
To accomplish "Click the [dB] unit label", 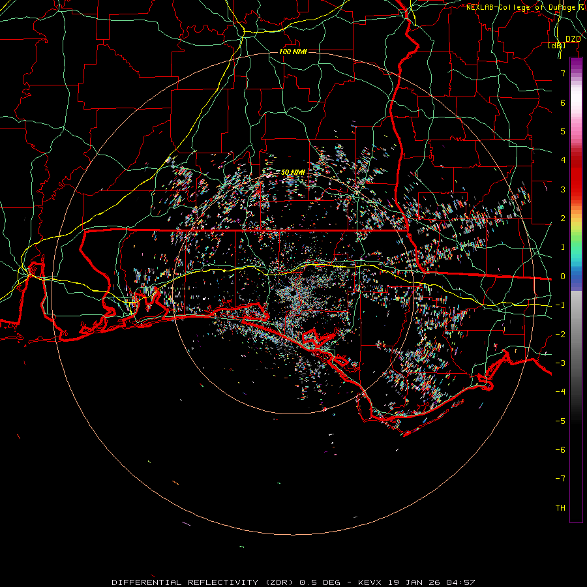I will click(557, 45).
